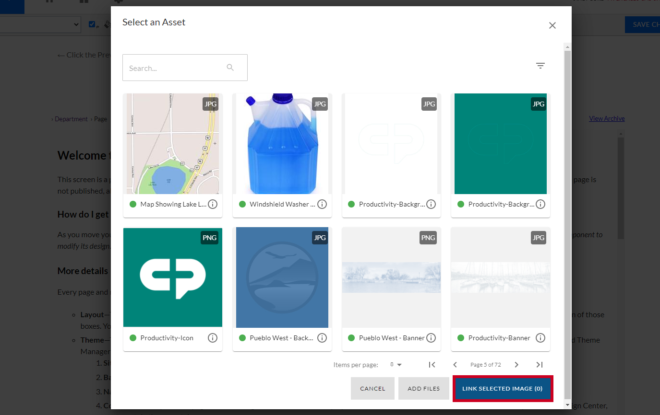Show info for white Productivity-Background asset
The height and width of the screenshot is (415, 660).
click(431, 204)
